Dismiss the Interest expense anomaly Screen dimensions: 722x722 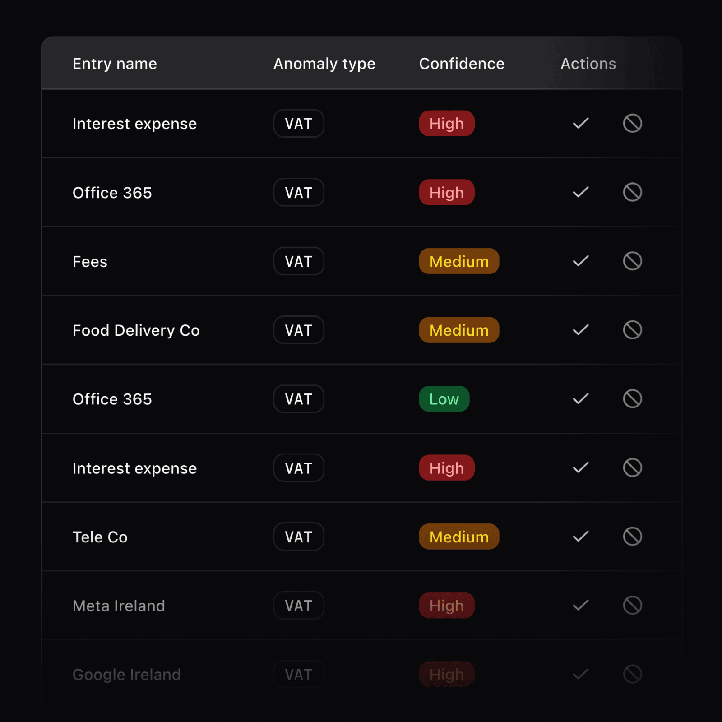(632, 123)
